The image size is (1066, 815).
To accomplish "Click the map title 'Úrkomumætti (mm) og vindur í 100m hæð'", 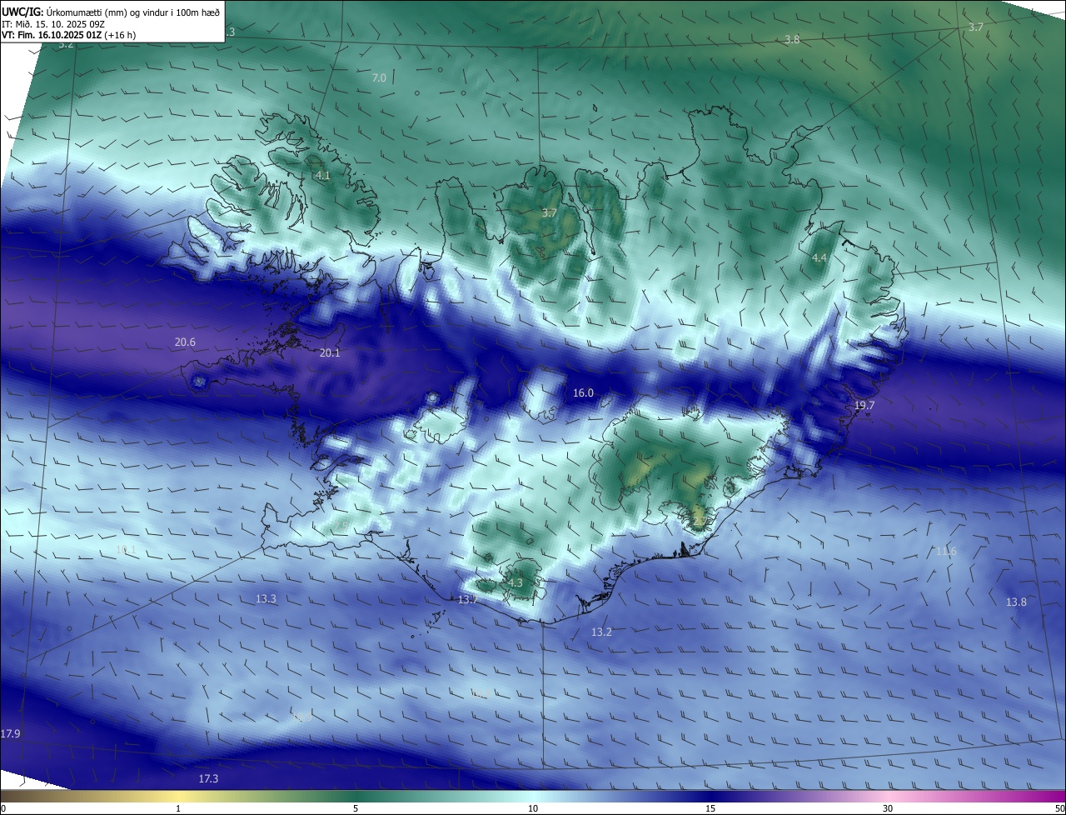I will point(133,12).
